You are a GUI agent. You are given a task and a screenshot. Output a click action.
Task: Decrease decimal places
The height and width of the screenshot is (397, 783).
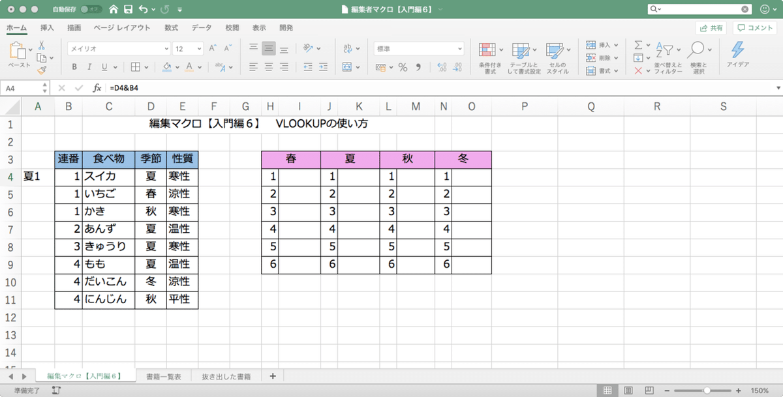click(457, 66)
